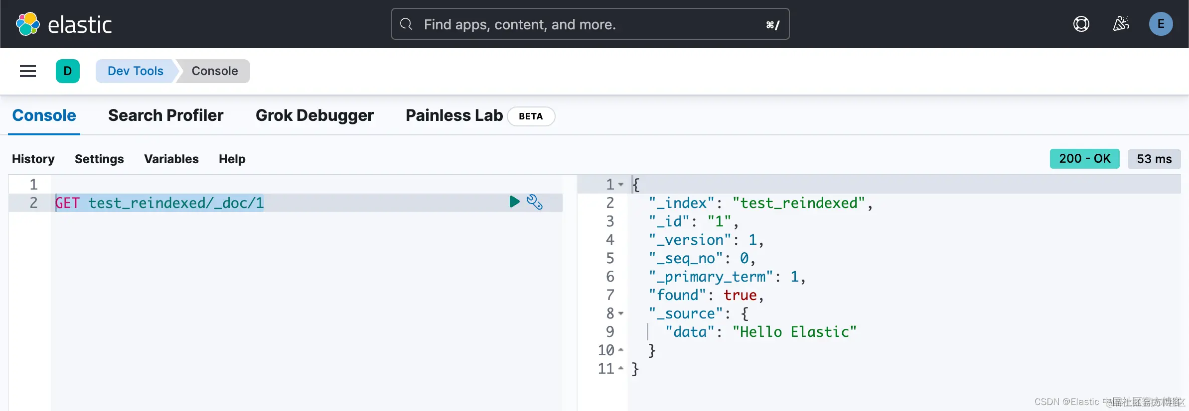Switch to the Search Profiler tab
The width and height of the screenshot is (1189, 411).
tap(165, 115)
